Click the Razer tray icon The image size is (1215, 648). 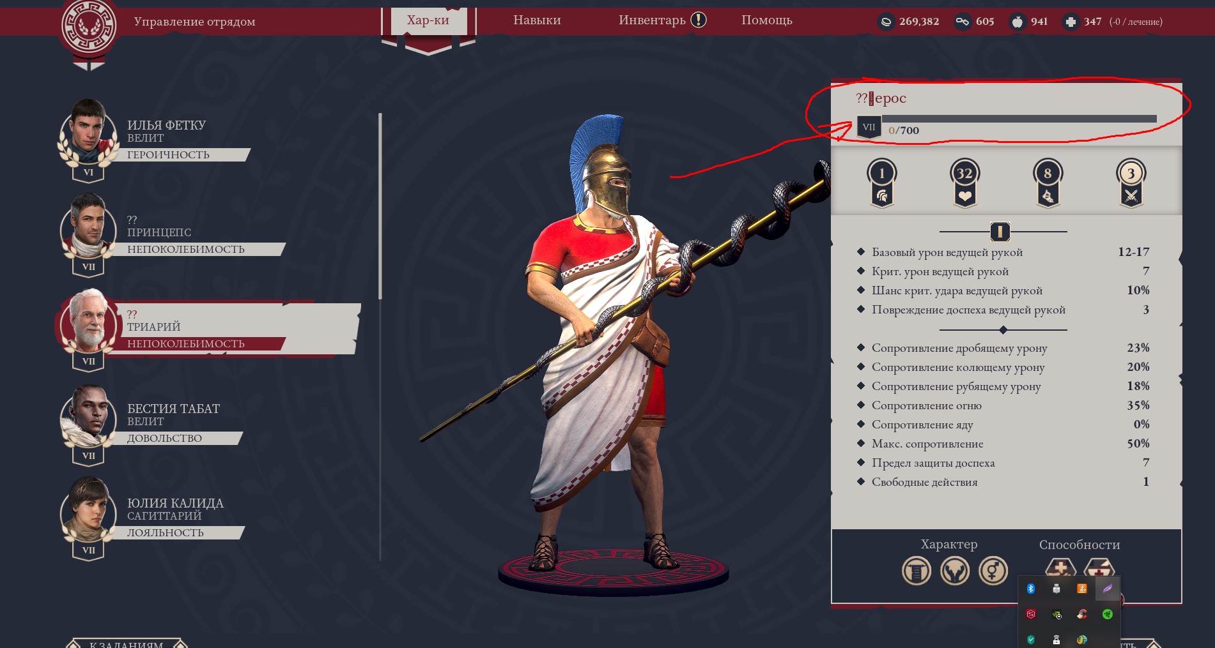click(1107, 614)
